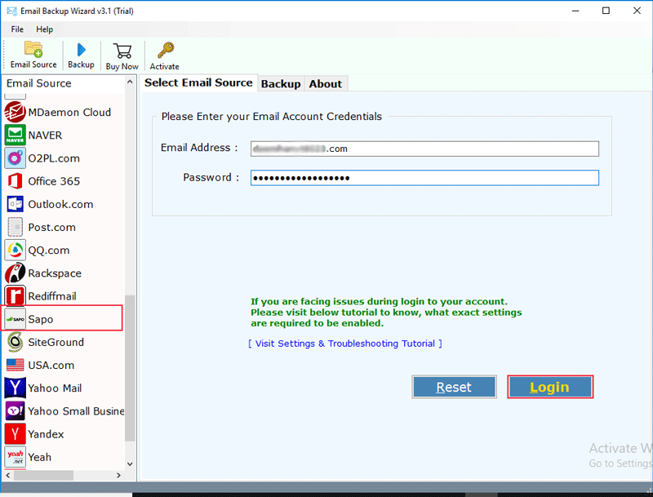Open the About tab
Screen dimensions: 653x497
pyautogui.click(x=325, y=84)
